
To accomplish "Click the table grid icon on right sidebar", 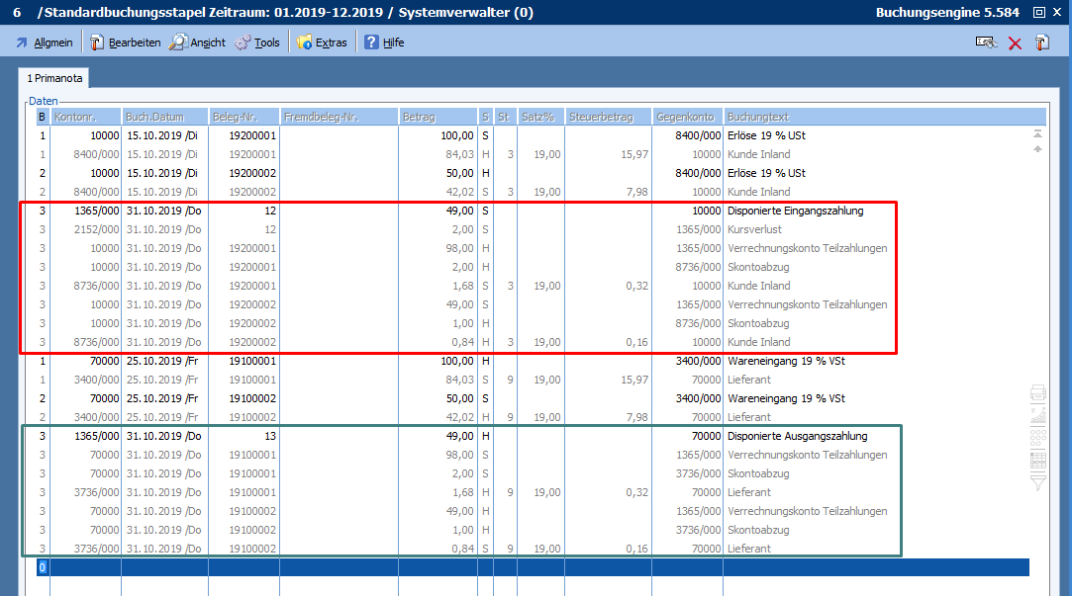I will point(1038,460).
